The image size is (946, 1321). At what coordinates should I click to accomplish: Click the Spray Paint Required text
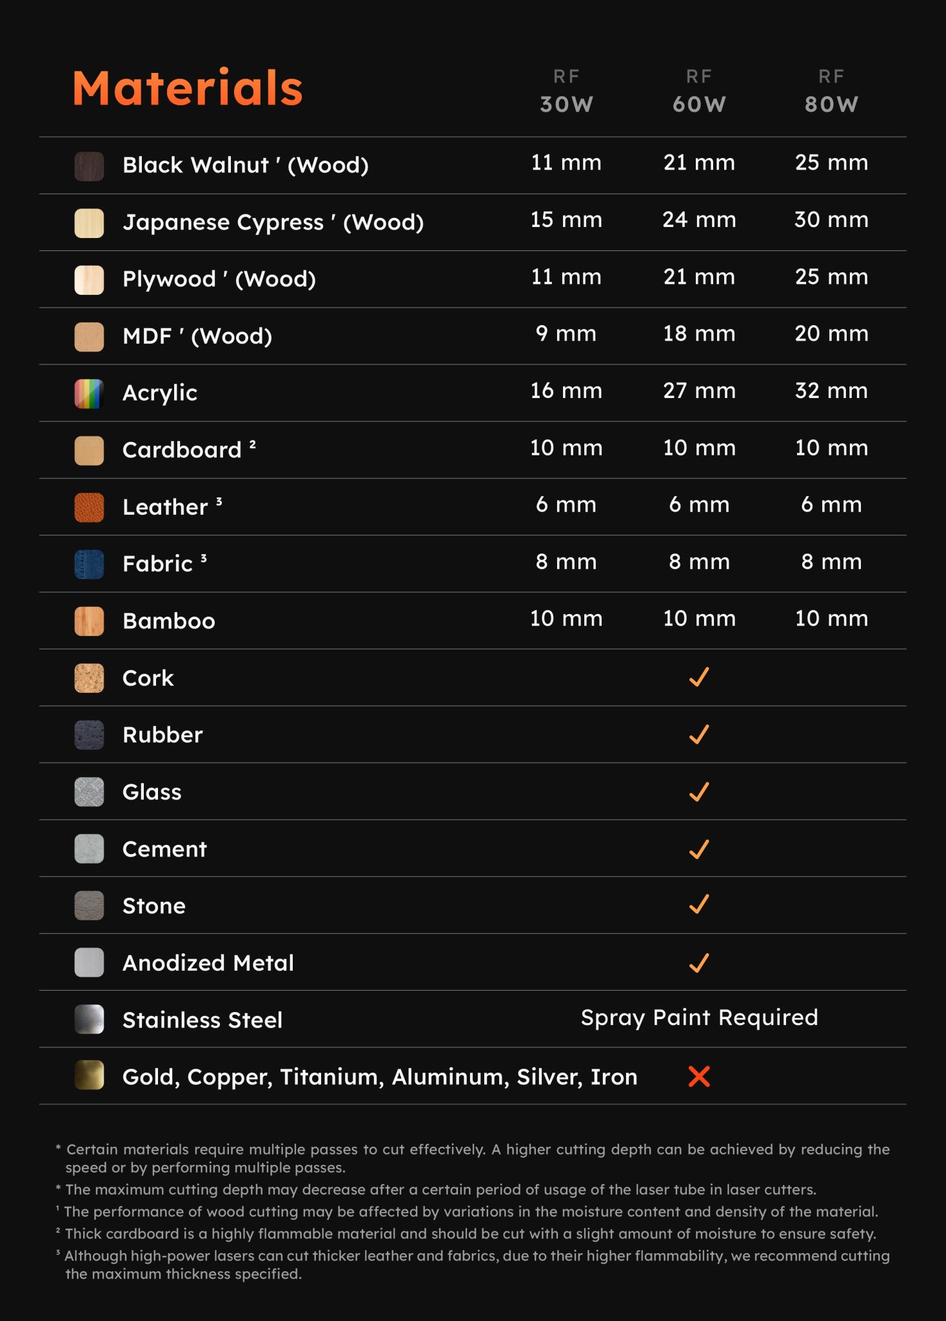(699, 1018)
